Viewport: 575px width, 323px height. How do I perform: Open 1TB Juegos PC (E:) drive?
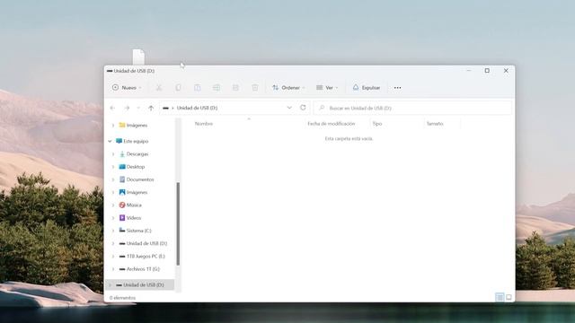point(142,257)
